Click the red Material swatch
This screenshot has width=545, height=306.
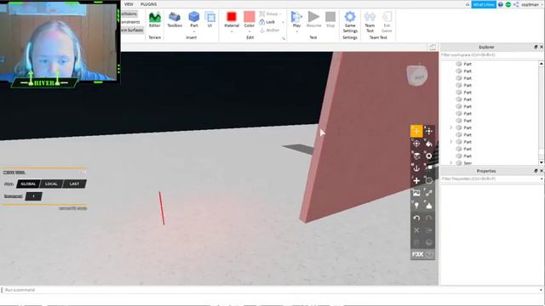point(232,17)
